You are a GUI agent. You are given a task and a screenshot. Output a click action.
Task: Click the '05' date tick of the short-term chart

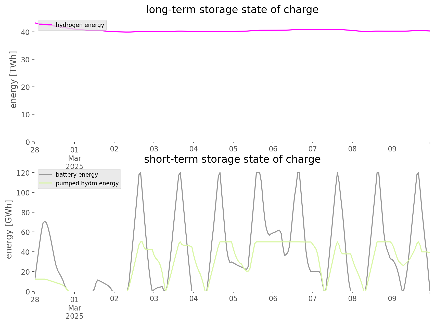coord(233,299)
